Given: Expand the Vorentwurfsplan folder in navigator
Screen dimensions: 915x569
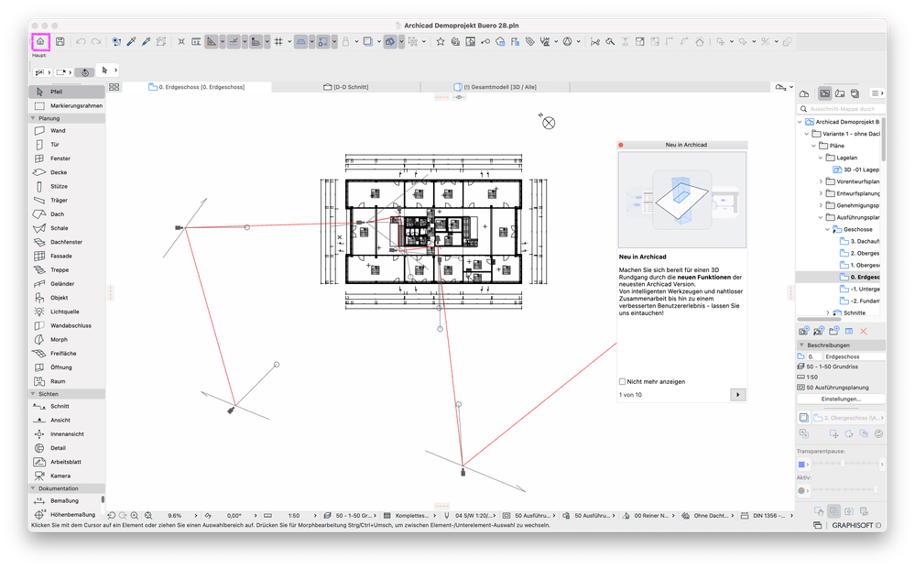Looking at the screenshot, I should click(821, 181).
